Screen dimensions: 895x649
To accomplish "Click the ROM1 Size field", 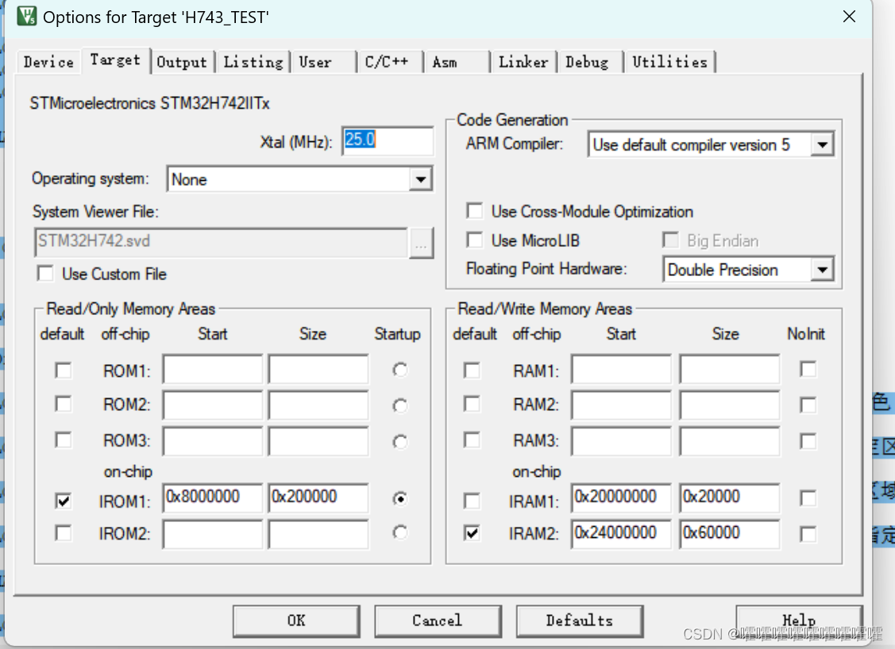I will pyautogui.click(x=318, y=370).
